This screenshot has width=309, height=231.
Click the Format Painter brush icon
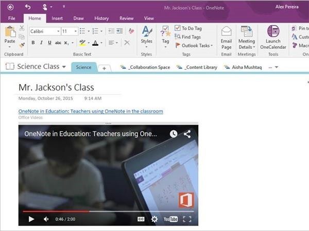click(22, 45)
